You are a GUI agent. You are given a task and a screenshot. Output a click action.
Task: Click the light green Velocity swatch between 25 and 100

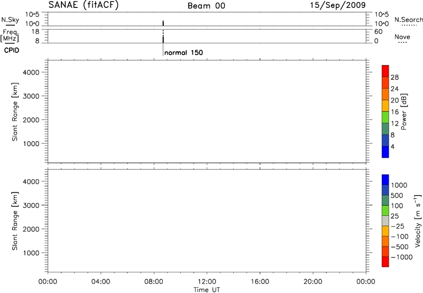pos(385,210)
